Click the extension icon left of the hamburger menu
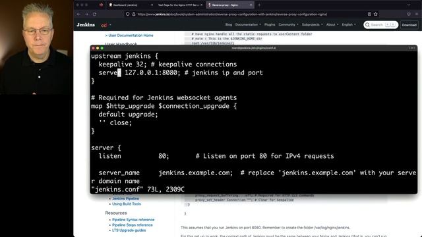Screen dimensions: 422x237 tap(409, 14)
